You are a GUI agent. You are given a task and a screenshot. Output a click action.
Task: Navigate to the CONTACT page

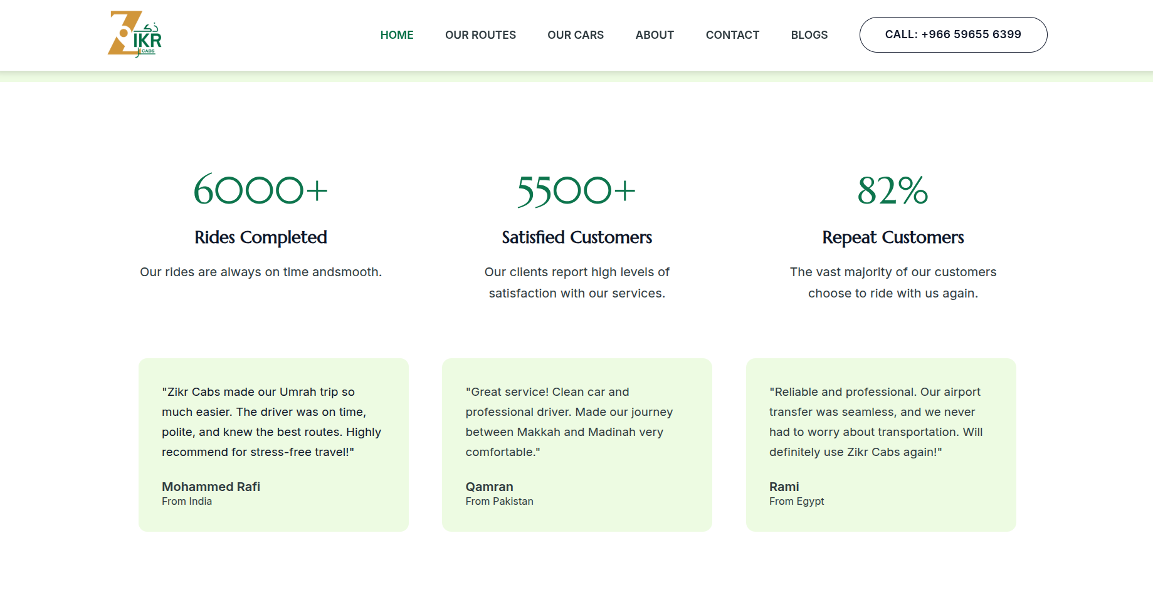pos(732,35)
